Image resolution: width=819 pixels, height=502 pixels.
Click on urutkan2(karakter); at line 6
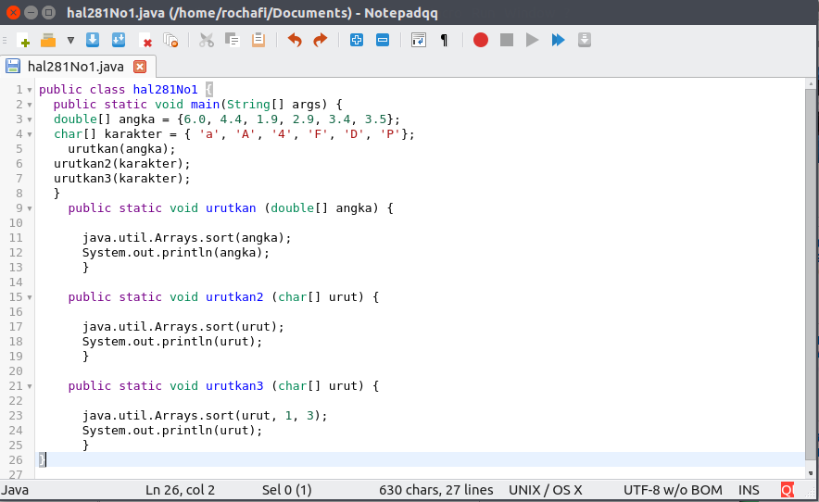[x=121, y=164]
